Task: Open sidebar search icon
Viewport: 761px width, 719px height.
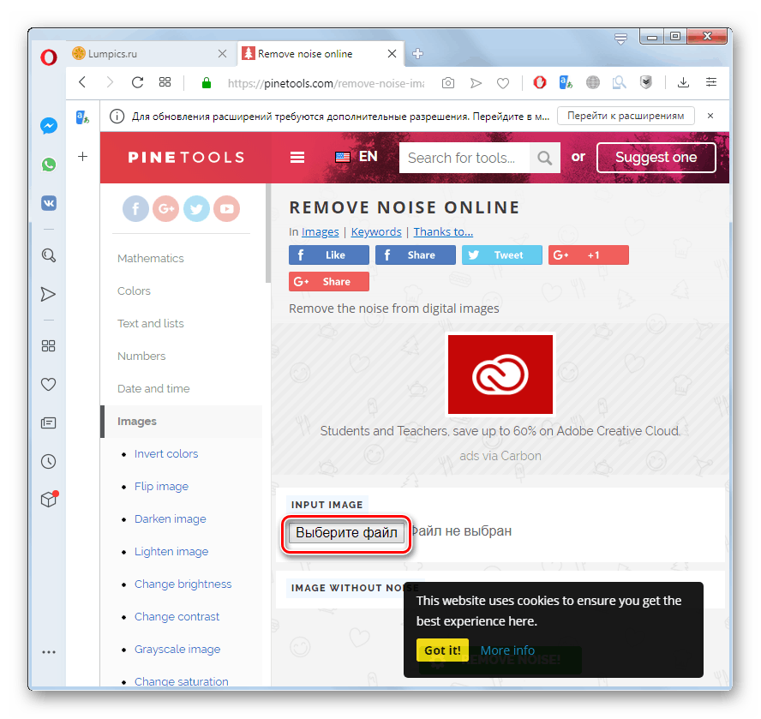Action: (x=49, y=255)
